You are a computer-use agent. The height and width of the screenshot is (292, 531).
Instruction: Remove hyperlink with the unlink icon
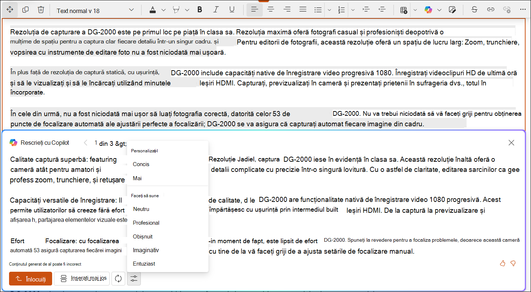pos(507,10)
